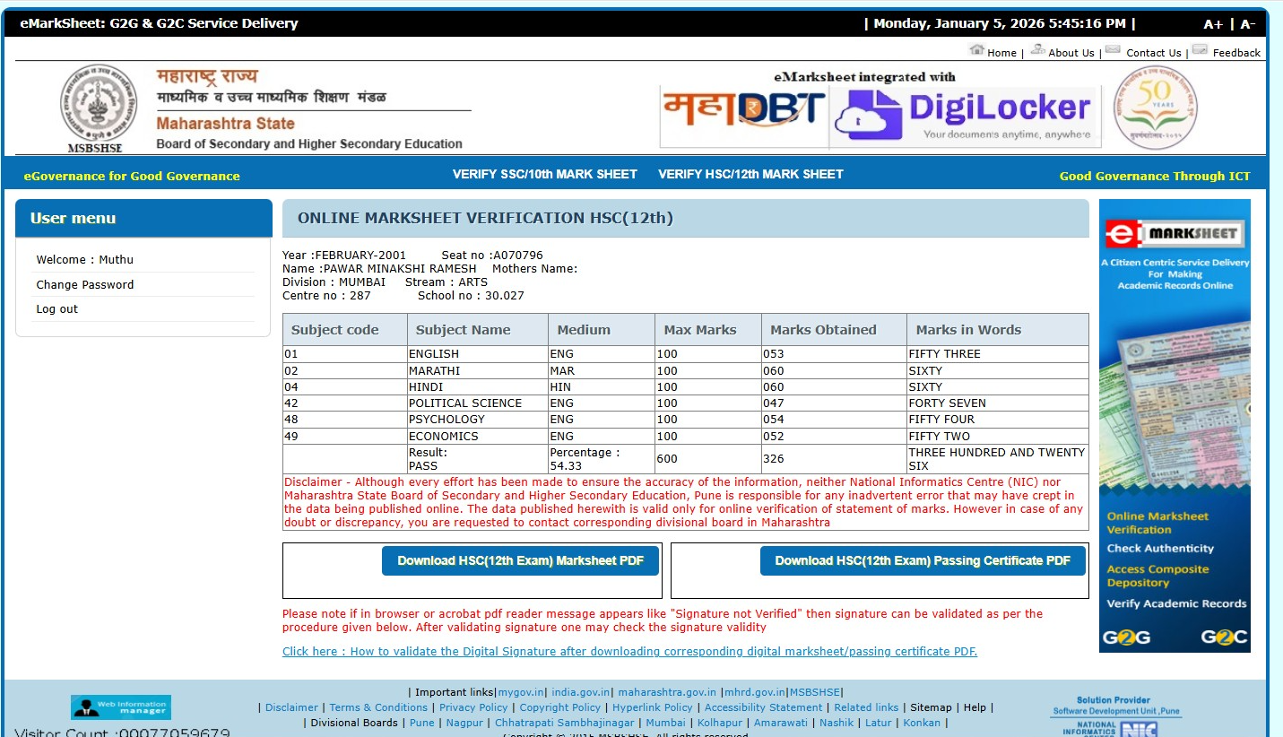Increase font size with A+
Image resolution: width=1283 pixels, height=737 pixels.
click(x=1213, y=24)
